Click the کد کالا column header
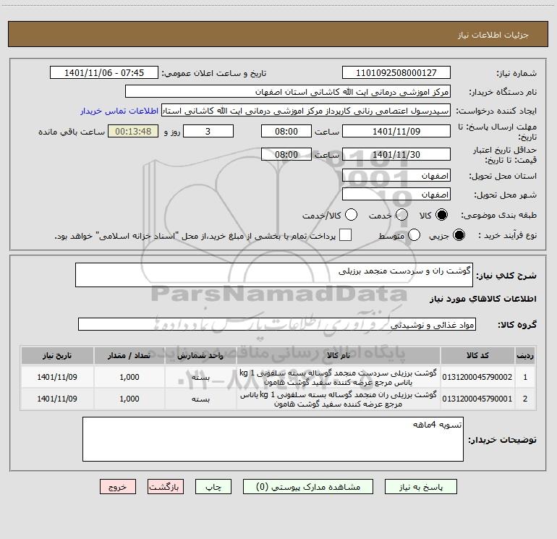557x539 pixels. point(477,356)
